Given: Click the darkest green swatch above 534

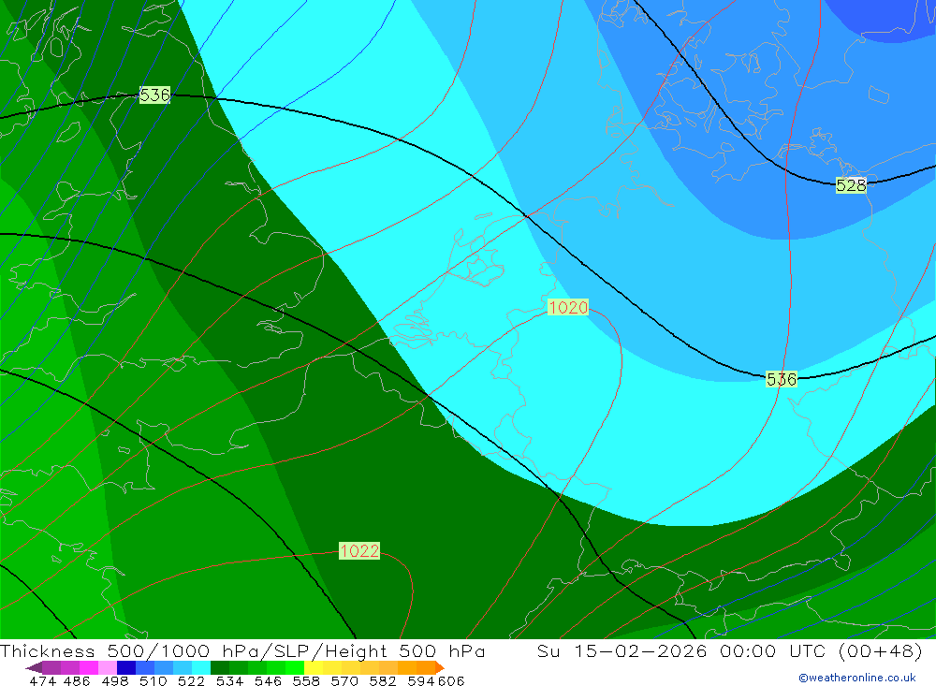Looking at the screenshot, I should click(x=220, y=668).
